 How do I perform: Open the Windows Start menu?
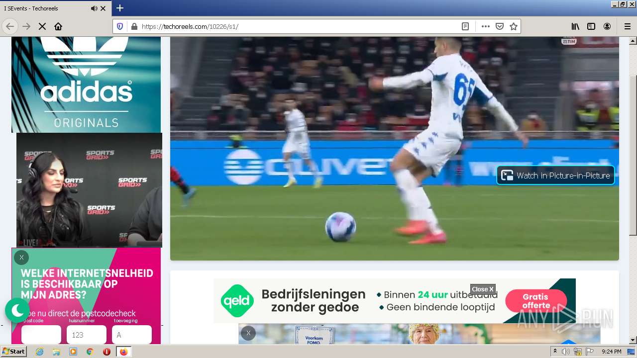(x=13, y=351)
